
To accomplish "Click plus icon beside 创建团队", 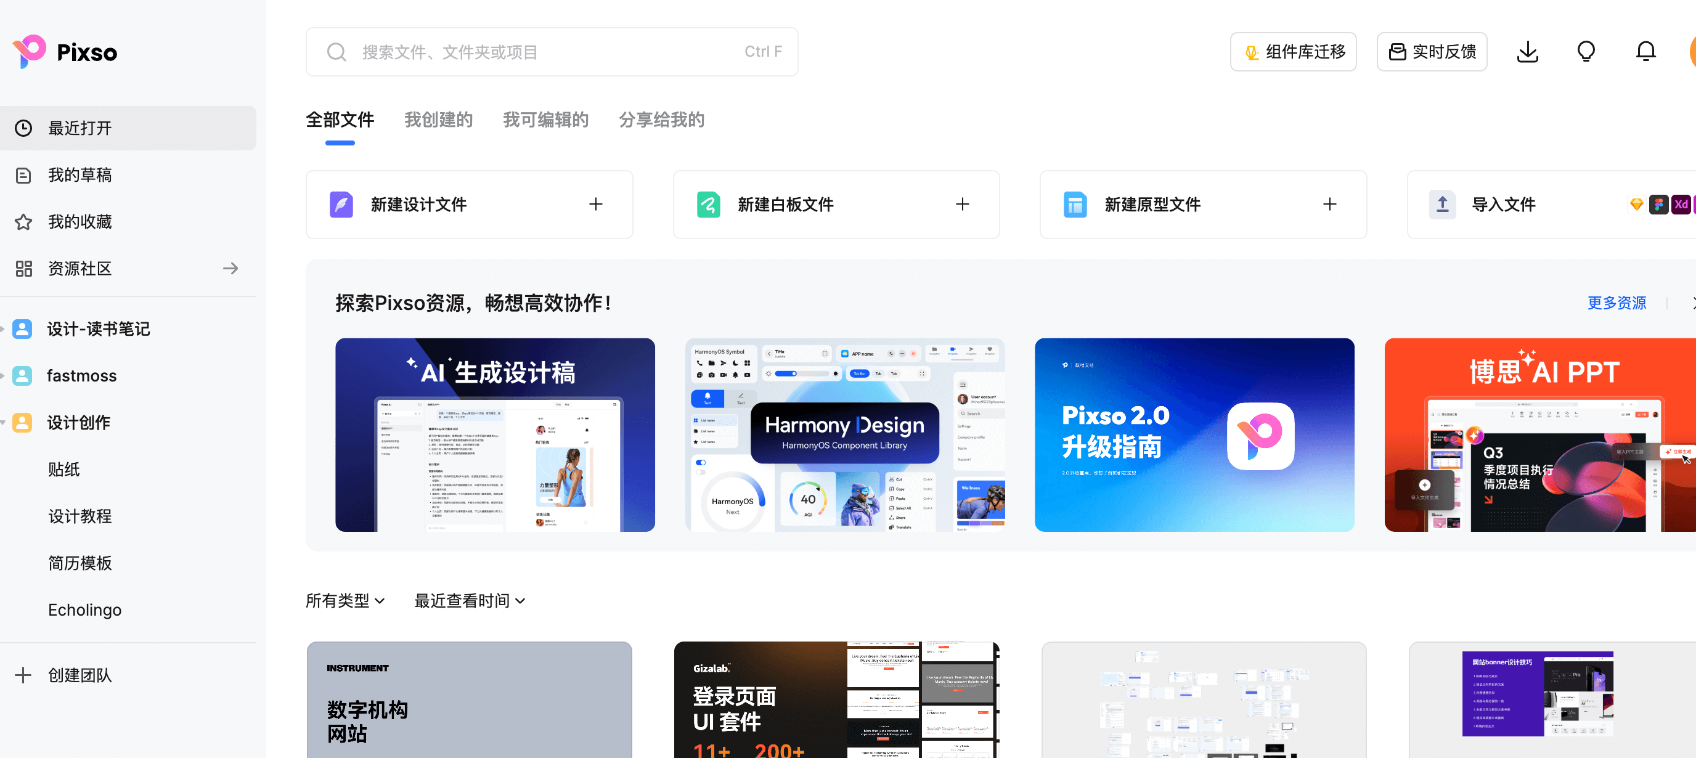I will pos(23,675).
